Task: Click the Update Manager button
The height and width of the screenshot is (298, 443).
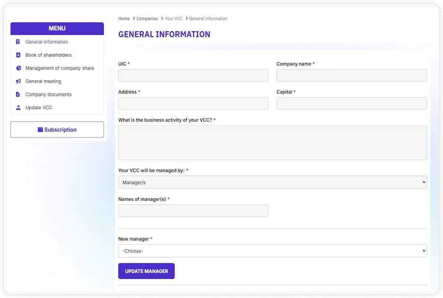Action: click(146, 271)
